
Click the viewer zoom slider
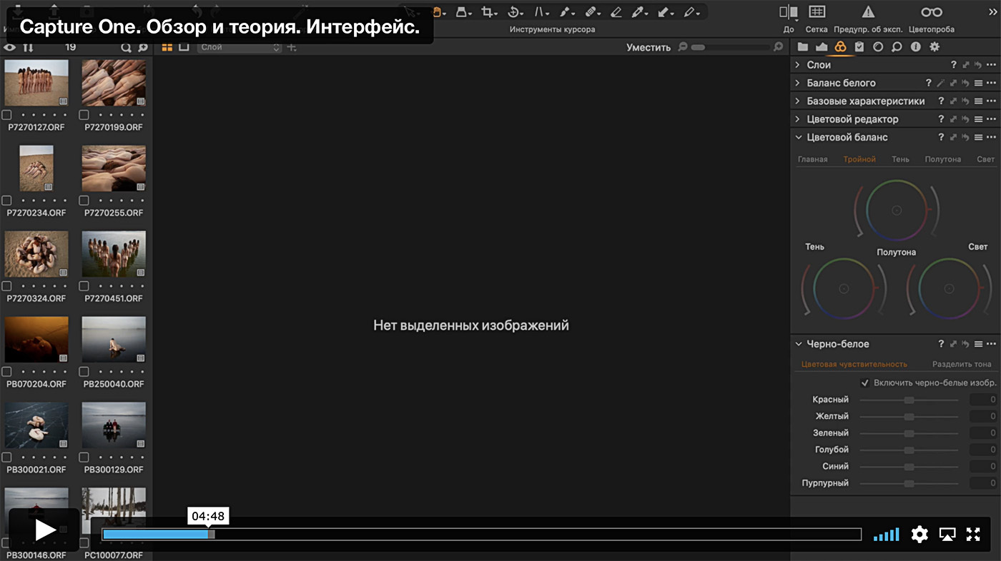(731, 47)
